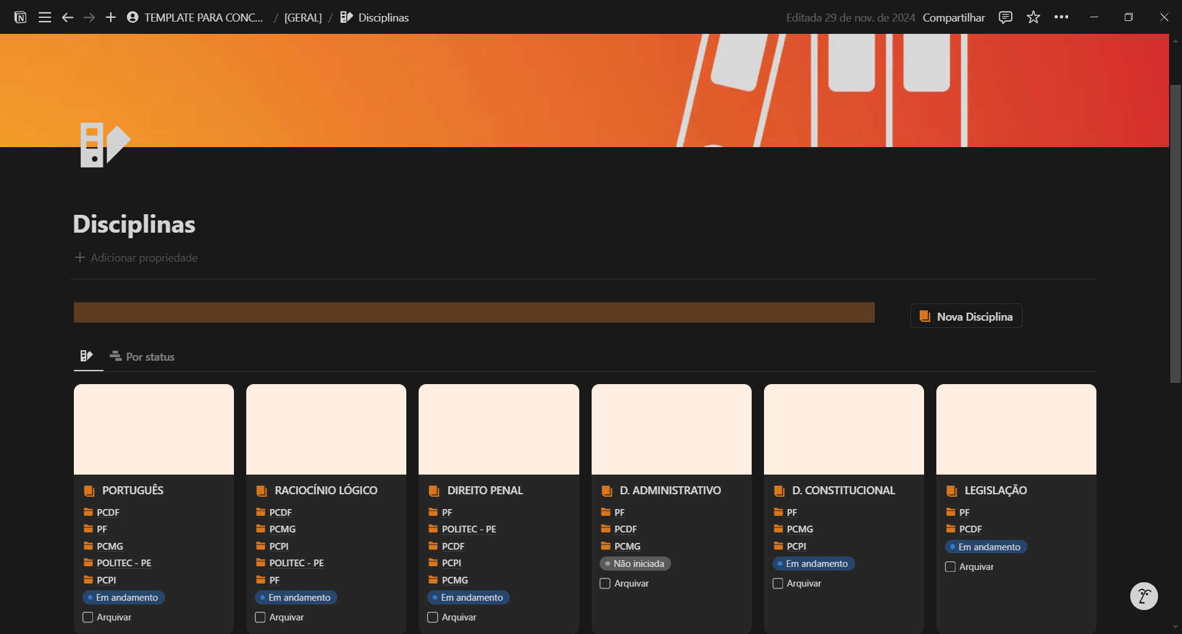
Task: Open status tag on RACIOCÍNIO LÓGICO card
Action: [x=296, y=598]
